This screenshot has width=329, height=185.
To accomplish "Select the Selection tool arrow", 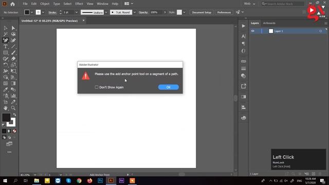I will pyautogui.click(x=6, y=28).
